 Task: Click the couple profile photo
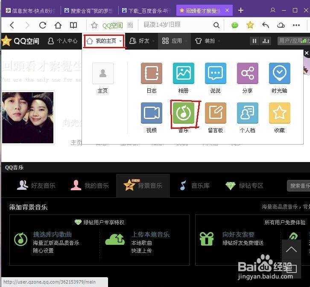click(28, 118)
